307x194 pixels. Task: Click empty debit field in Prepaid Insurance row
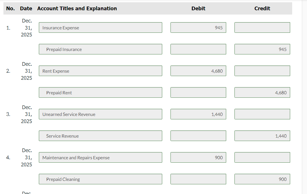[198, 49]
